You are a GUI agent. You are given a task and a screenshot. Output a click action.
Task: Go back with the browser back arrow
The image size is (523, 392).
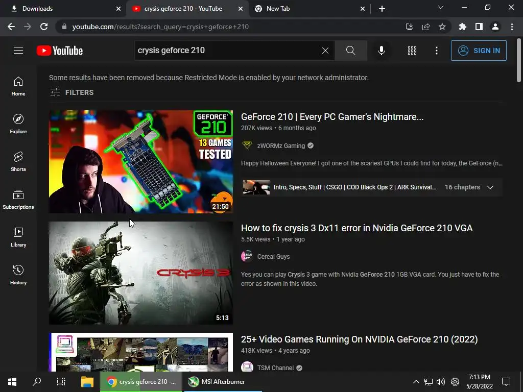pos(11,27)
